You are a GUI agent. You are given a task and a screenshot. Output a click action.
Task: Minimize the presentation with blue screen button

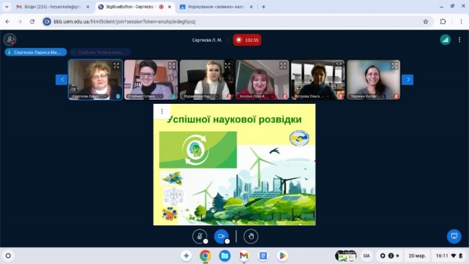[453, 236]
